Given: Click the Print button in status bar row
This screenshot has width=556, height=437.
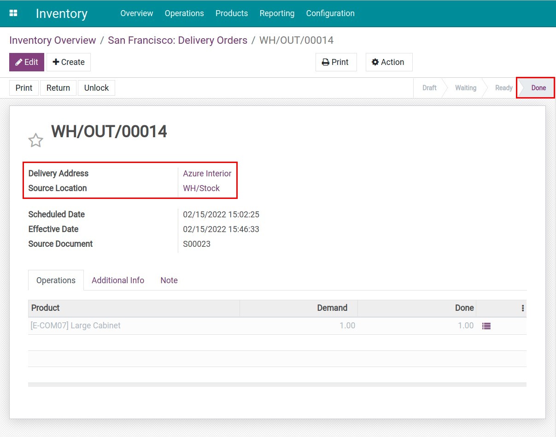Looking at the screenshot, I should click(24, 88).
